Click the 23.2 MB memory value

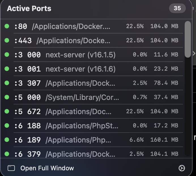click(166, 69)
